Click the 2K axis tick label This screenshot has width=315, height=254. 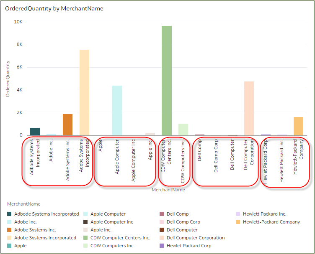tap(20, 112)
